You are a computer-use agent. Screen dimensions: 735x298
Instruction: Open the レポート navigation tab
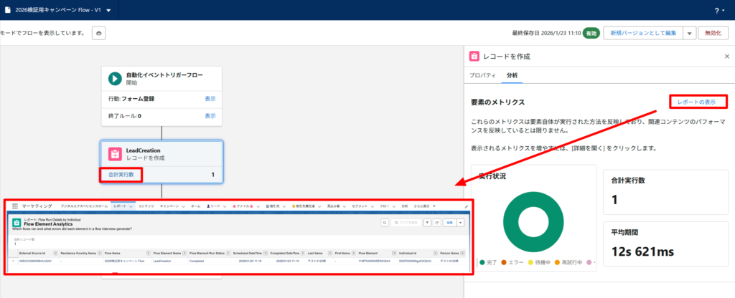[120, 206]
